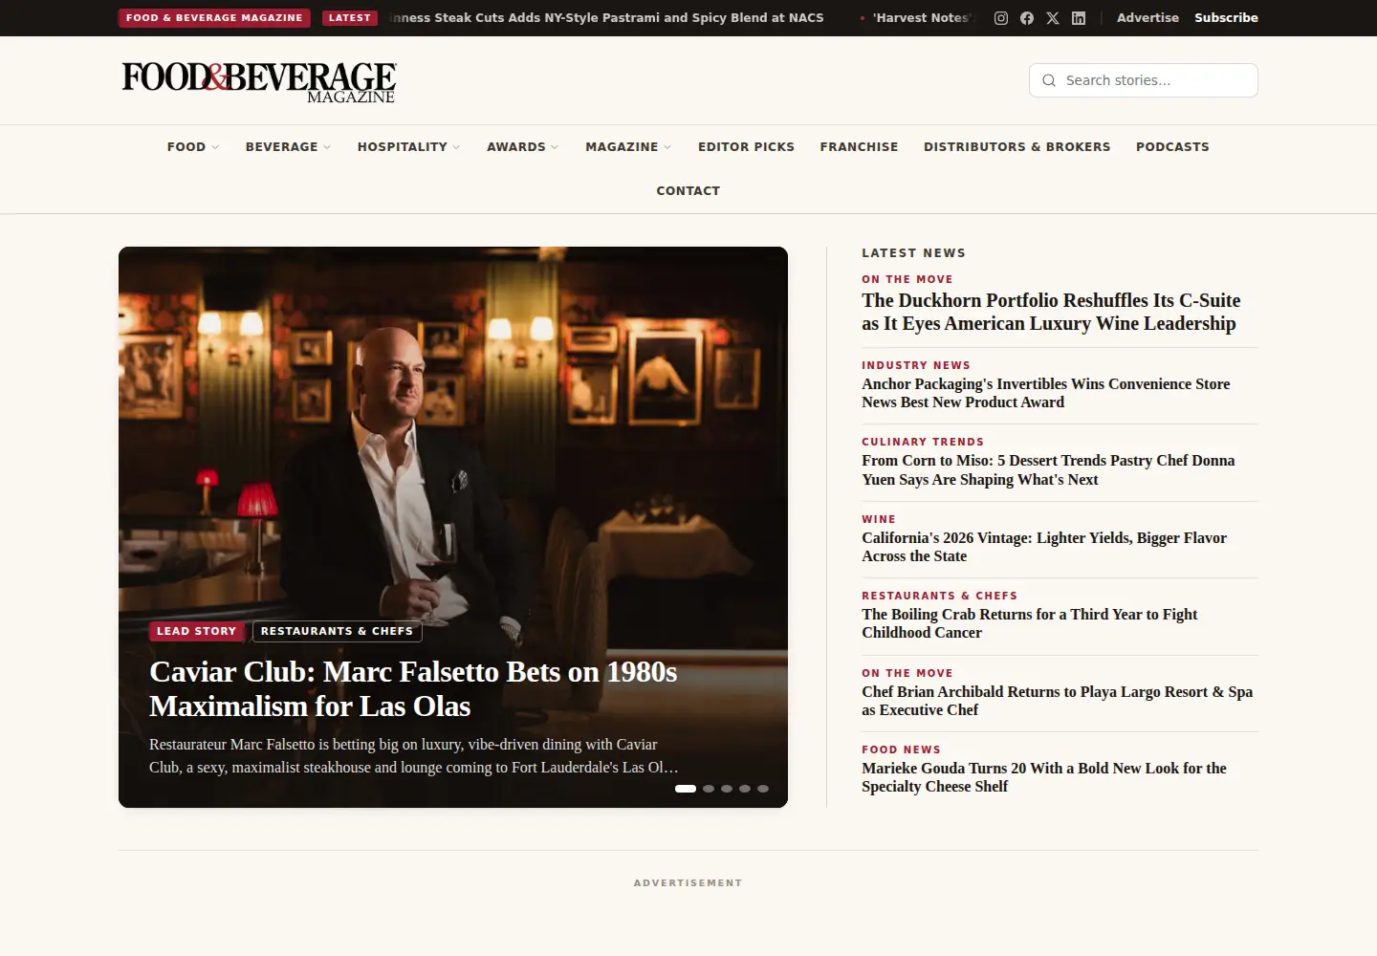This screenshot has height=956, width=1377.
Task: Navigate to the Podcasts page
Action: tap(1172, 146)
